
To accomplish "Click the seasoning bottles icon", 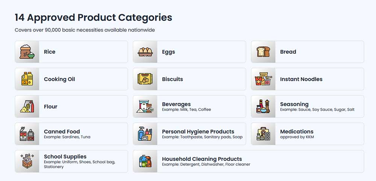I will point(263,106).
